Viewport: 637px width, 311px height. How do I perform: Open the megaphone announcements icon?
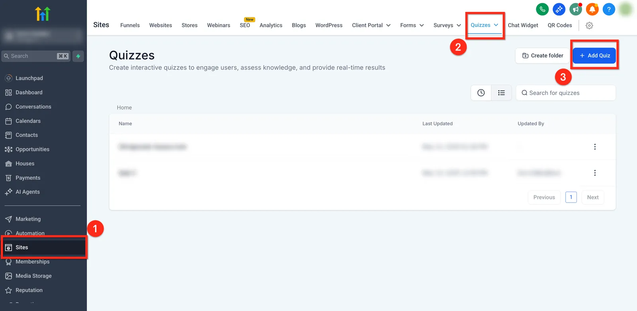pos(576,9)
